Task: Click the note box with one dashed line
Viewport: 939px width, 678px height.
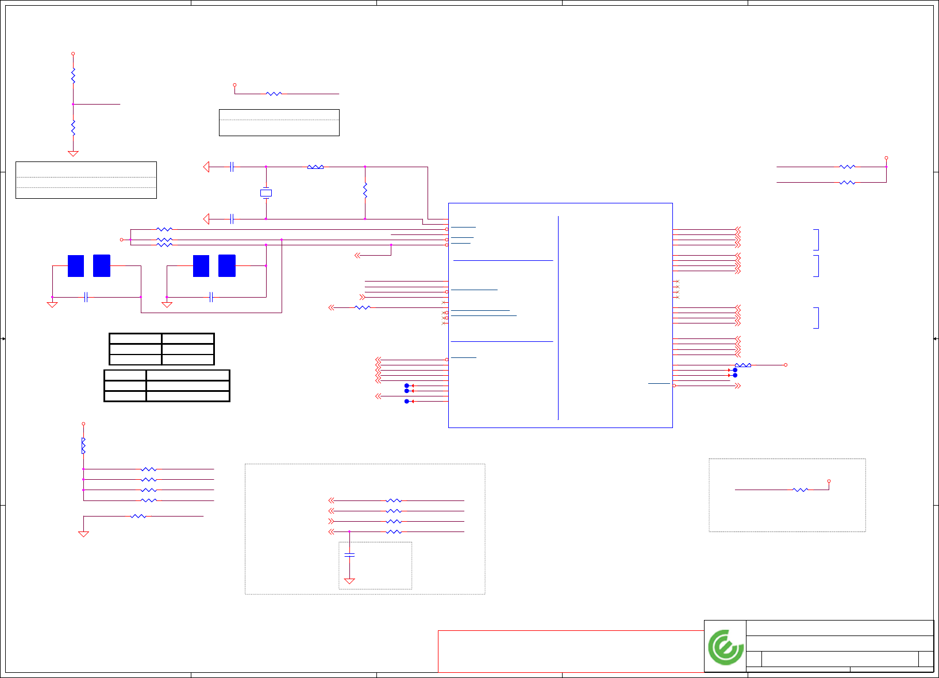Action: [279, 122]
